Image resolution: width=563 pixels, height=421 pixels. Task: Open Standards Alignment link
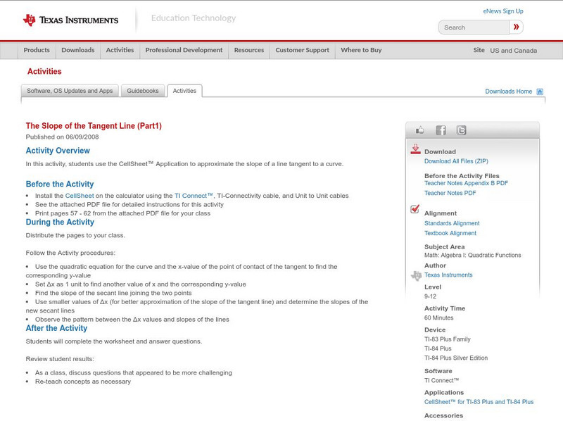(452, 223)
